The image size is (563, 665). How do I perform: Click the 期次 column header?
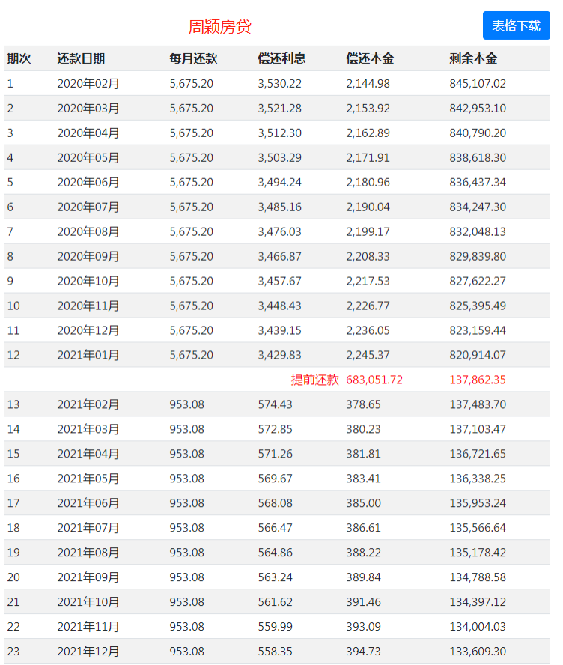coord(19,58)
